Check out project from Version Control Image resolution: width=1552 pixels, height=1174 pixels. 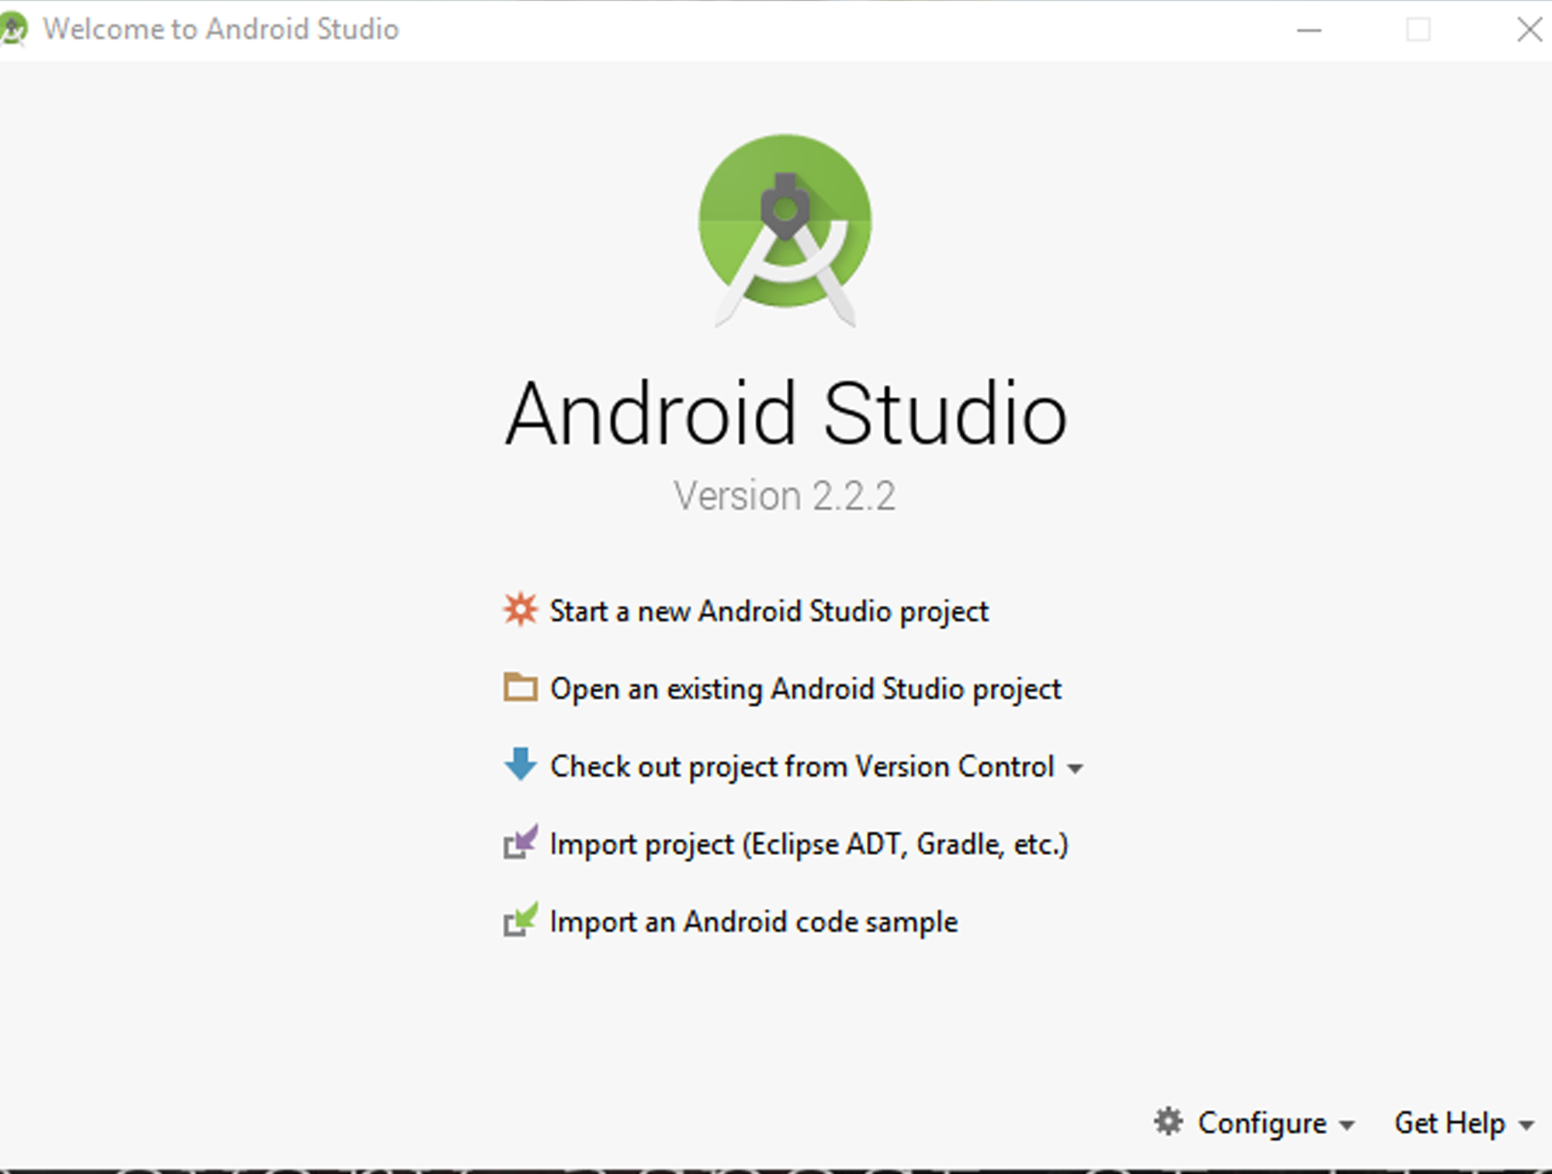[802, 767]
